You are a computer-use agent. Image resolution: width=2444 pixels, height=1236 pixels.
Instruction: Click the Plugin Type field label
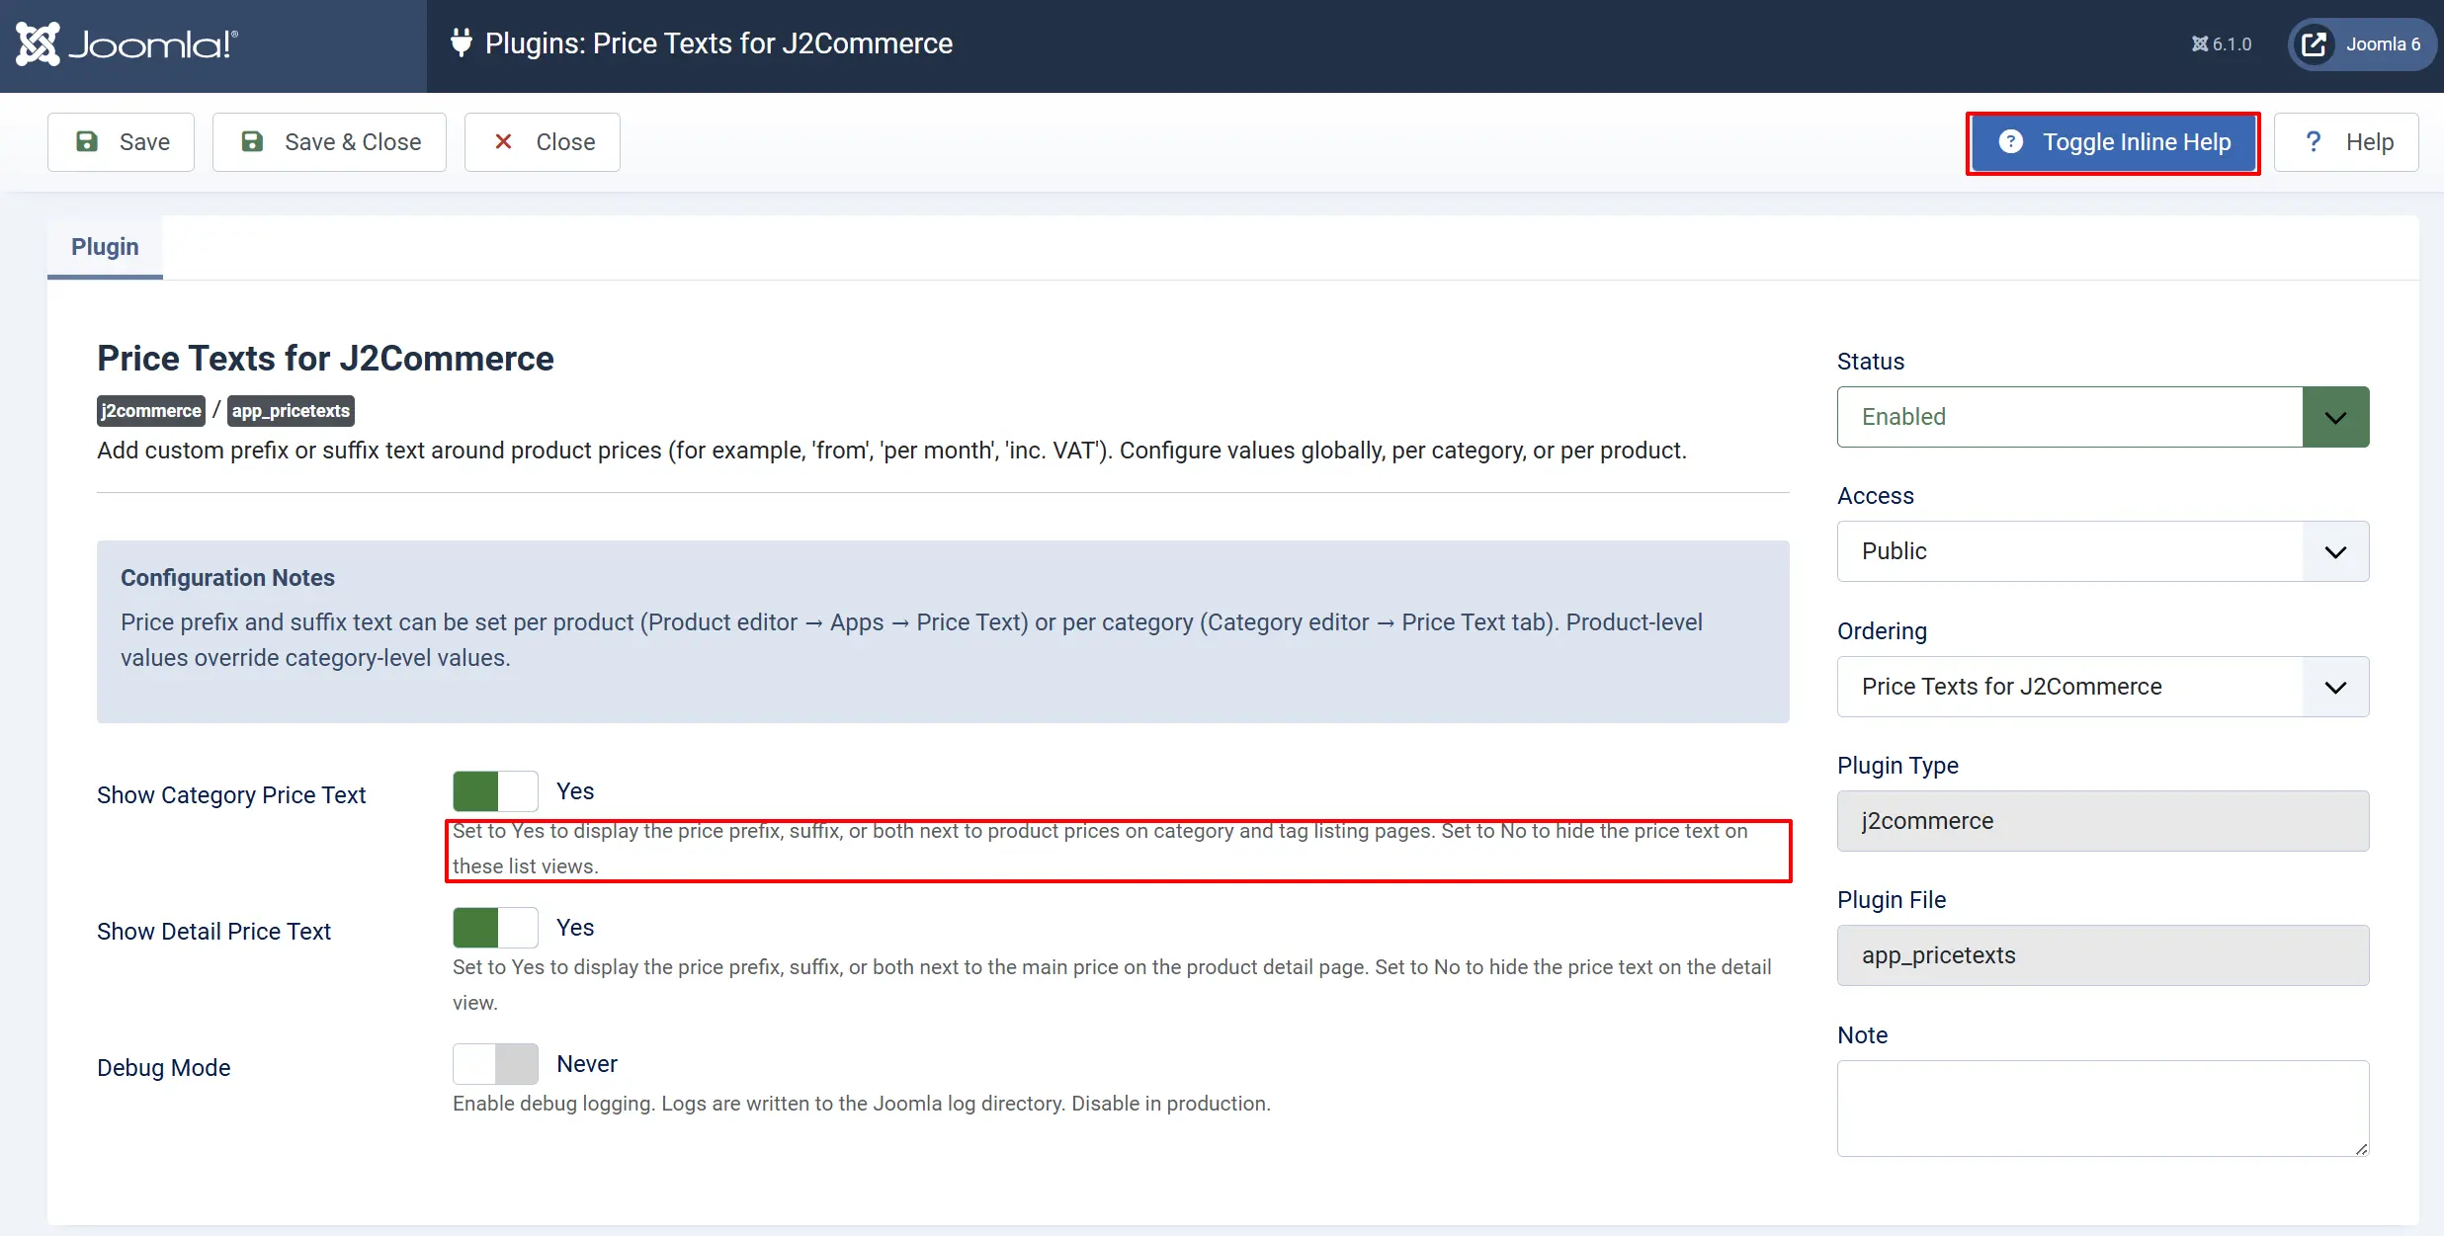(1897, 766)
